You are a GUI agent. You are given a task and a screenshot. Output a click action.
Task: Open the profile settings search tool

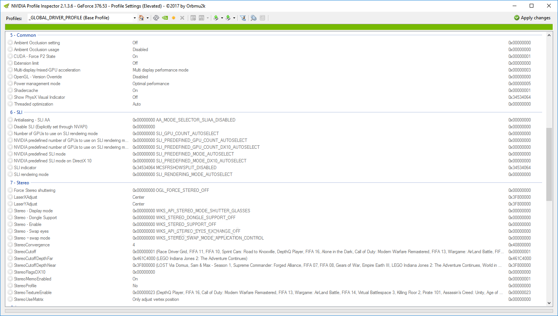click(x=253, y=17)
